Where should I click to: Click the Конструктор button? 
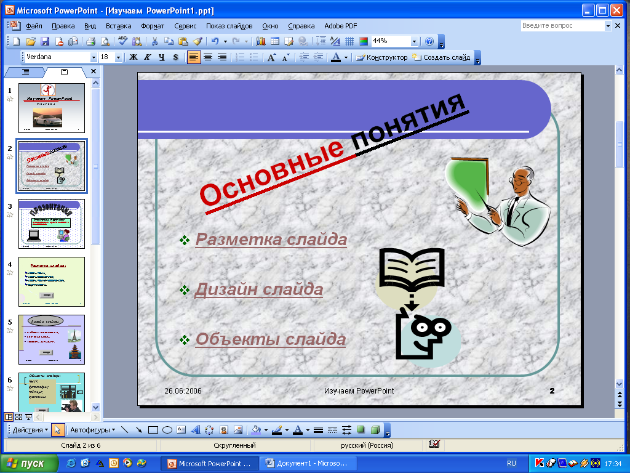pos(381,57)
